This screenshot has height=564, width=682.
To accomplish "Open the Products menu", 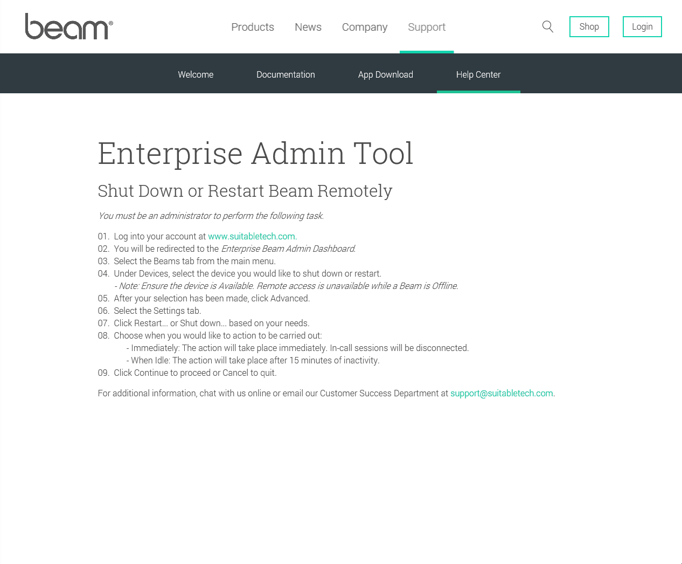I will click(x=253, y=27).
